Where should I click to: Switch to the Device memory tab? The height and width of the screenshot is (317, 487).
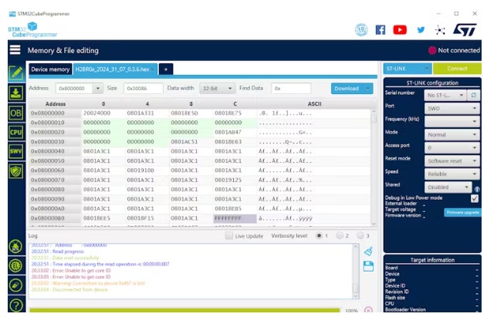click(x=50, y=69)
